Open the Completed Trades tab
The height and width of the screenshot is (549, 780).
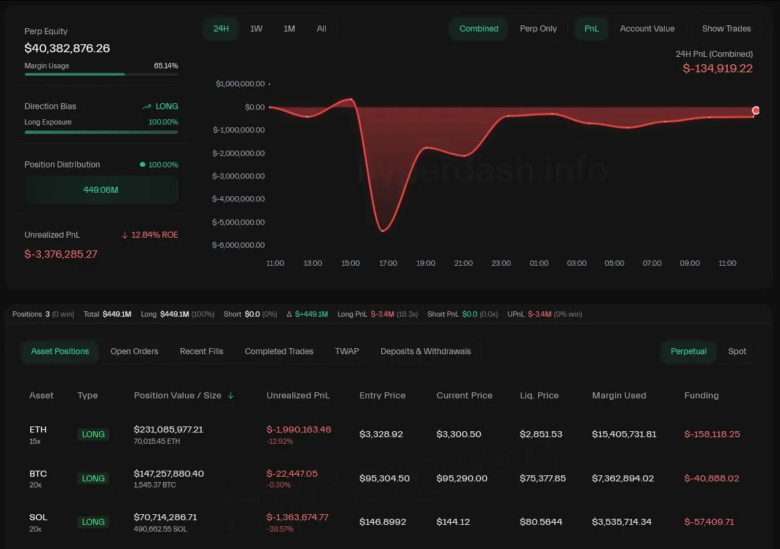pos(279,351)
